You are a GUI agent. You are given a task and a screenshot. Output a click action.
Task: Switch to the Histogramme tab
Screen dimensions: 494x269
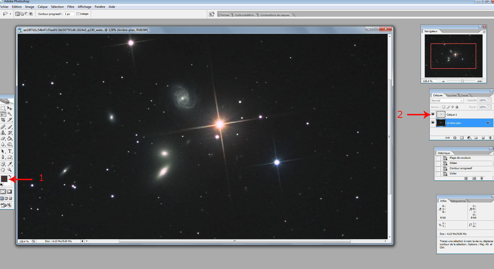458,201
